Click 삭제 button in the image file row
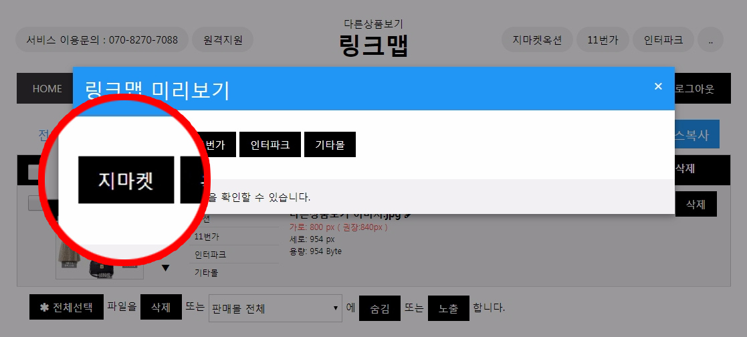747x337 pixels. click(x=696, y=204)
